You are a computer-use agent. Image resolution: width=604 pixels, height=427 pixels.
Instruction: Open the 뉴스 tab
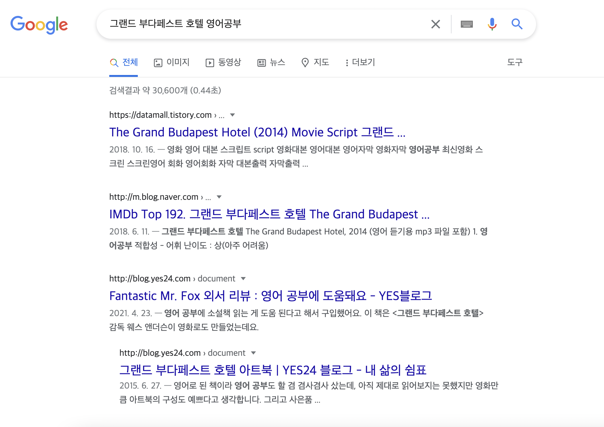point(271,62)
